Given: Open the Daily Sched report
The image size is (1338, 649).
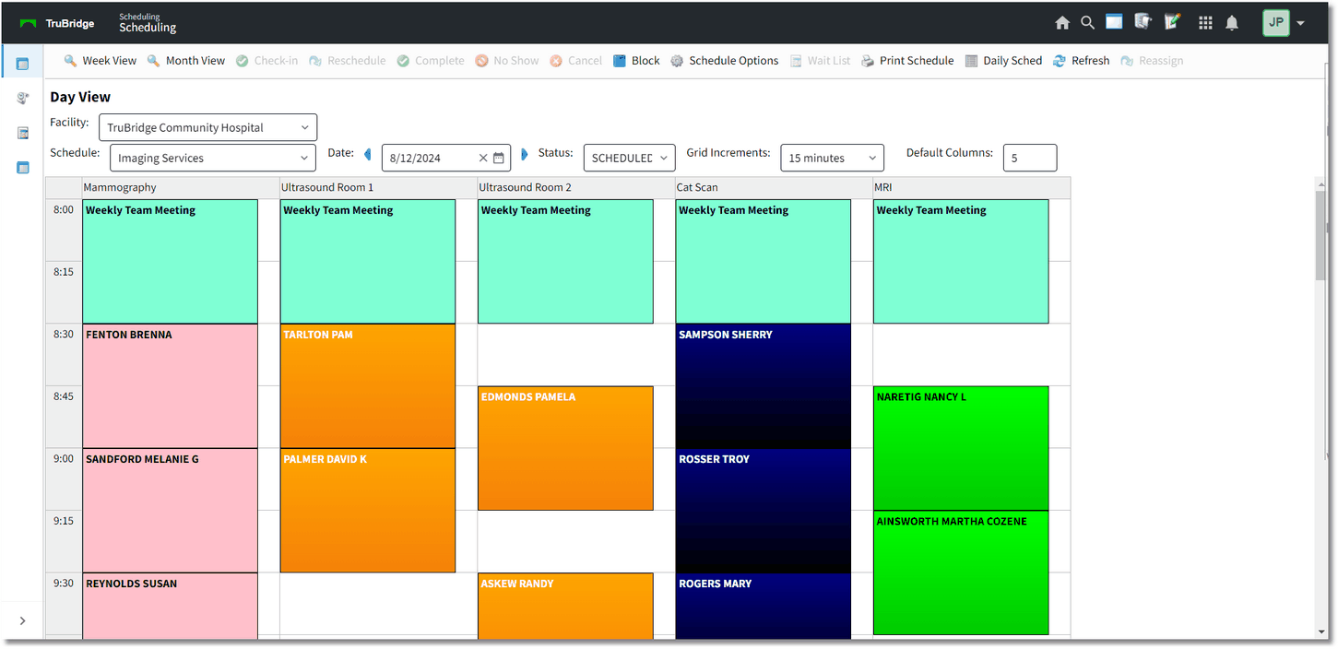Looking at the screenshot, I should tap(1003, 61).
